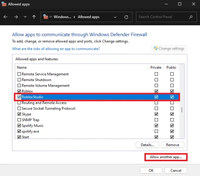Image resolution: width=200 pixels, height=176 pixels.
Task: Uncheck the Spotify Music name checkbox
Action: [19, 126]
